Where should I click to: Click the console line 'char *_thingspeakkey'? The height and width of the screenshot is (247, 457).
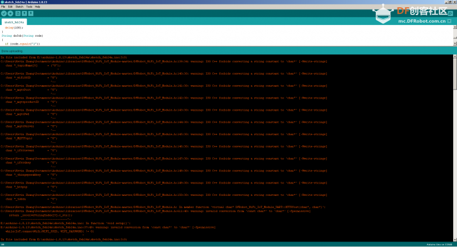(31, 175)
